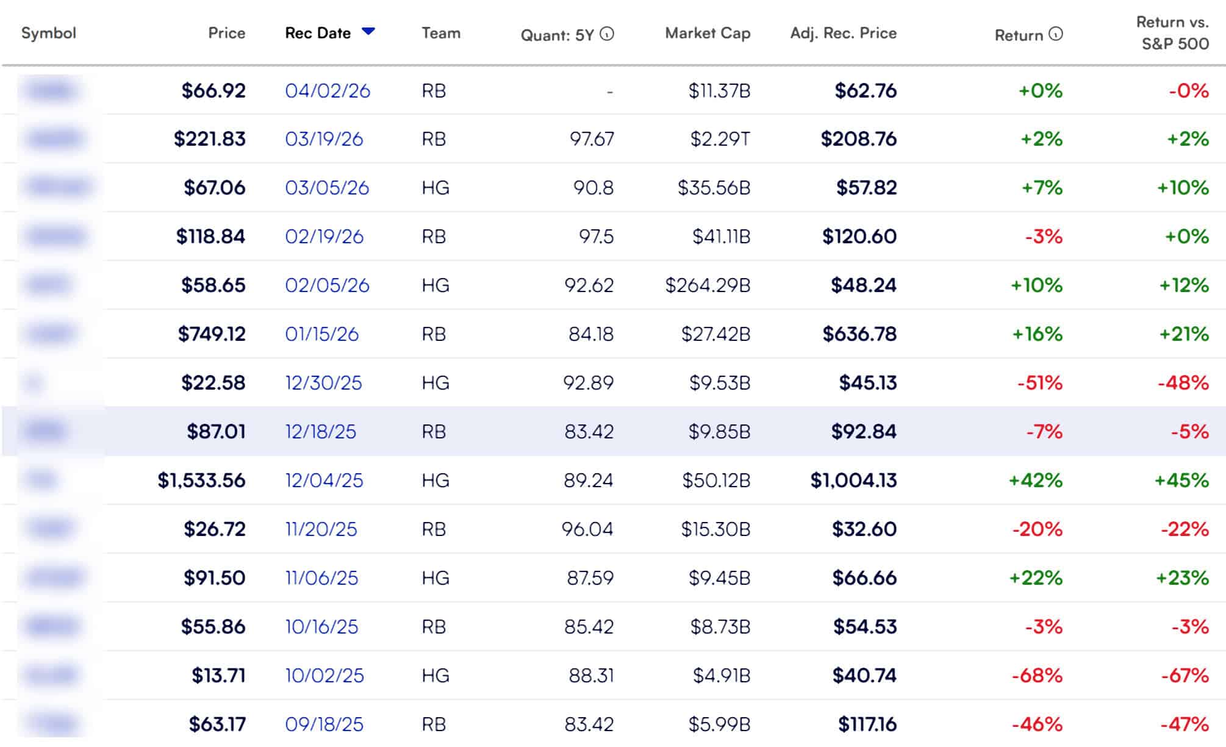Screen dimensions: 1226x747
Task: Open the 12/30/25 recommendation date link
Action: tap(323, 383)
